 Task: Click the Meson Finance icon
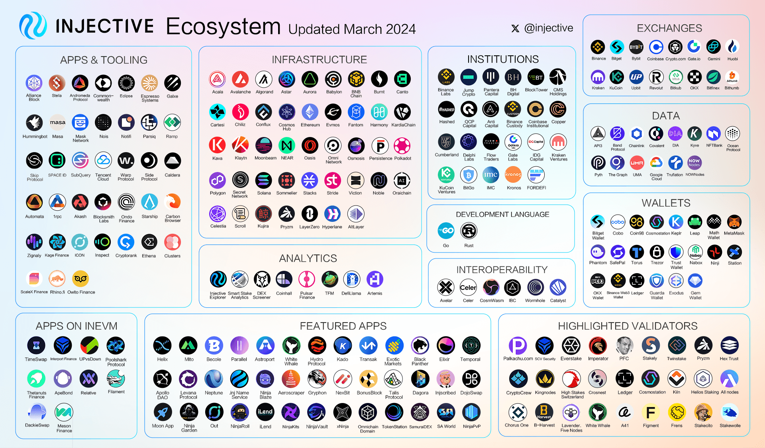click(x=64, y=412)
